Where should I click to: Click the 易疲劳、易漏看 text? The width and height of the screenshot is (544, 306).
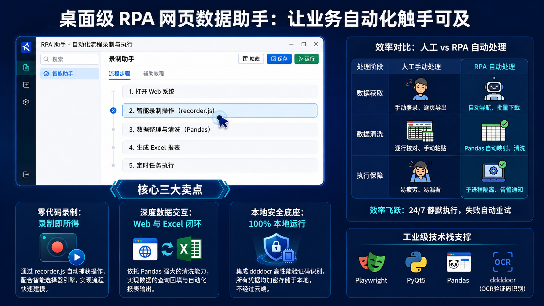point(421,190)
